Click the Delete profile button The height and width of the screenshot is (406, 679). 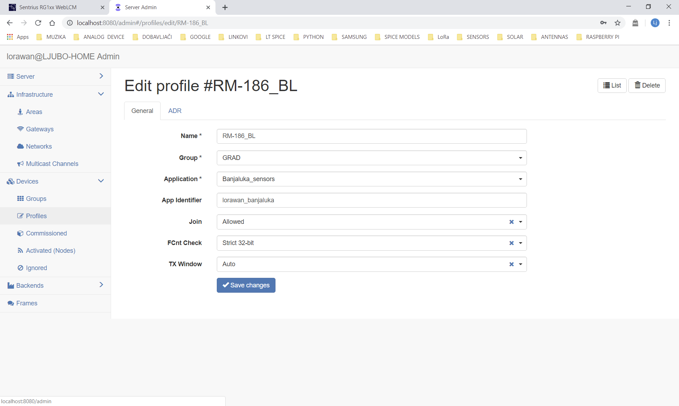(647, 85)
